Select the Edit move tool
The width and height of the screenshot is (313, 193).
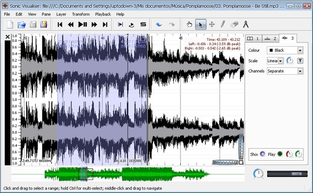coord(211,25)
